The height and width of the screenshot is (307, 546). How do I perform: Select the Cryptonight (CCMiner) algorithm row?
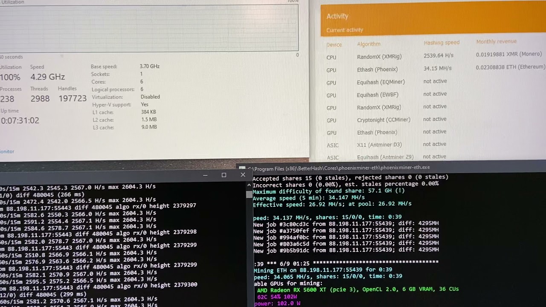tap(383, 120)
